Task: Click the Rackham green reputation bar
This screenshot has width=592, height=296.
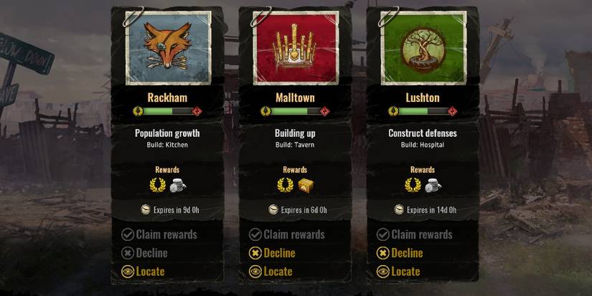Action: tap(168, 111)
